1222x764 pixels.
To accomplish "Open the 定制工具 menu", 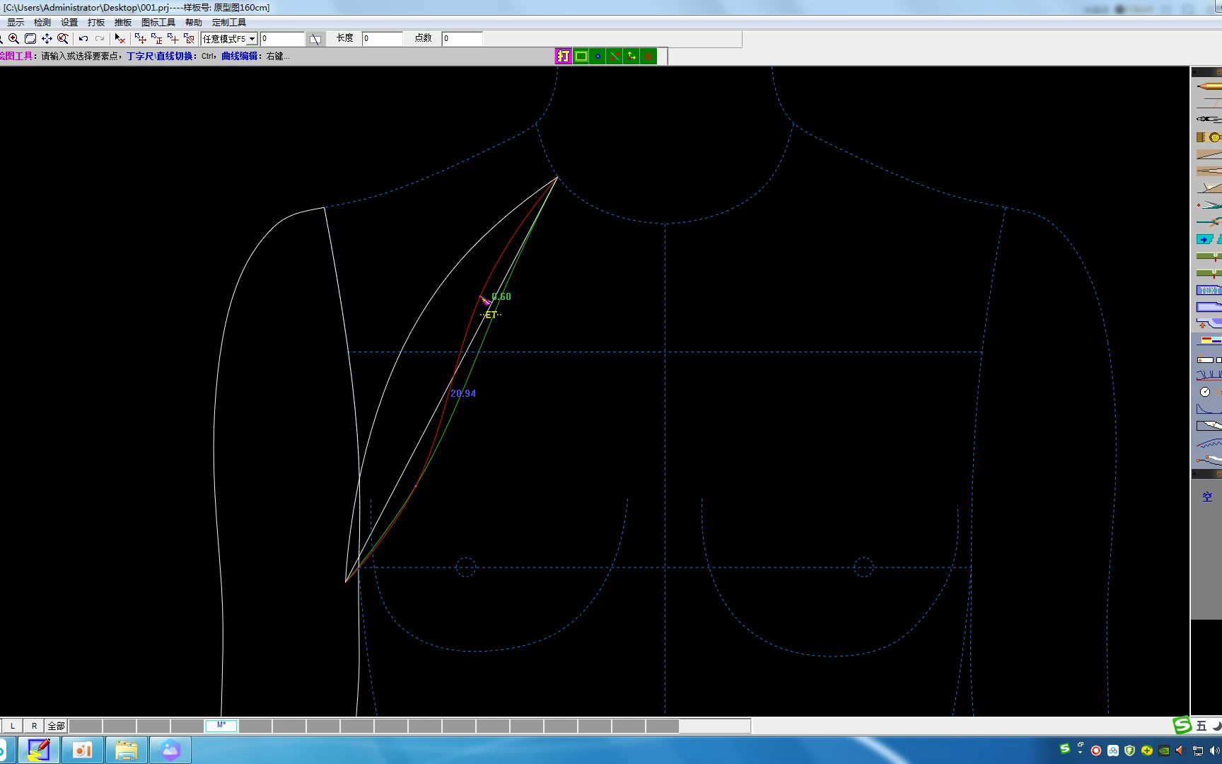I will click(x=229, y=23).
